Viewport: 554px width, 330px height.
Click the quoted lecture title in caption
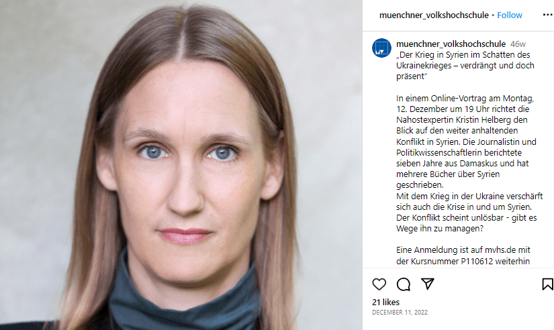pyautogui.click(x=465, y=65)
